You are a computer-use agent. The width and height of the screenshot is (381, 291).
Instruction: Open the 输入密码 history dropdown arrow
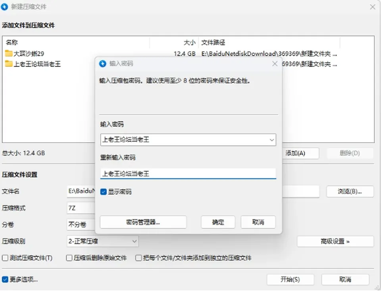[271, 140]
